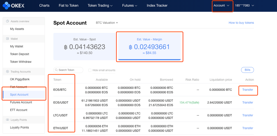Click the EOS/USDT token pair
This screenshot has height=136, width=277.
(61, 103)
